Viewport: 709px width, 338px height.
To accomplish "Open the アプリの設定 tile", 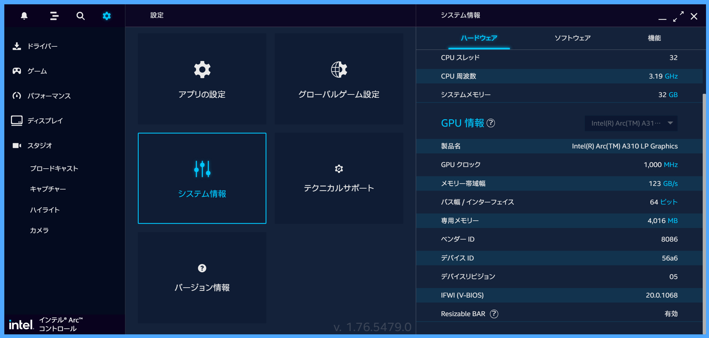I will click(x=202, y=79).
